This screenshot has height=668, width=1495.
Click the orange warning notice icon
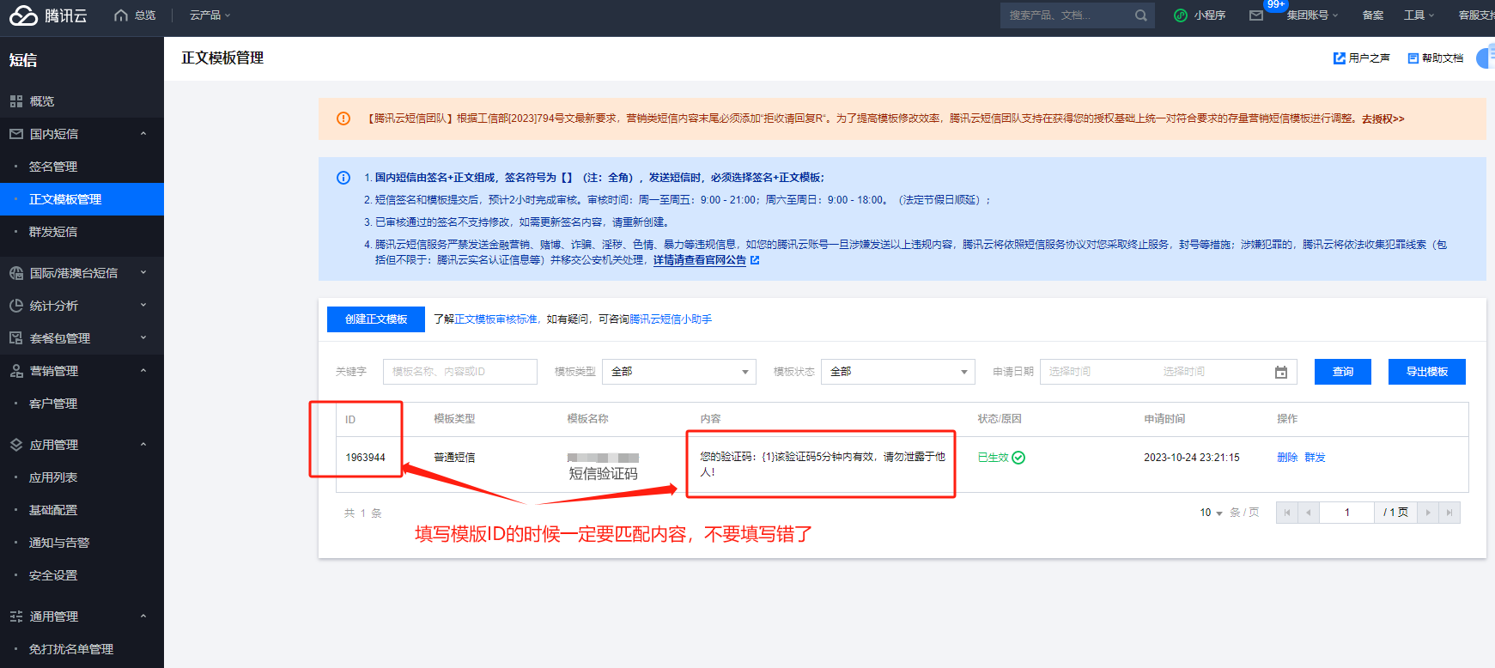(343, 118)
